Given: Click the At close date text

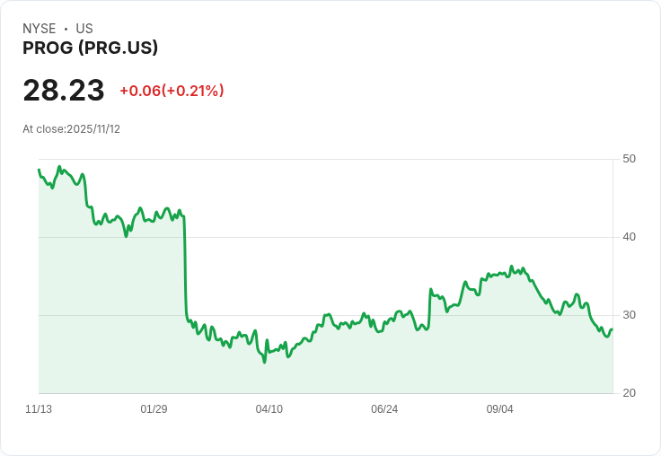Looking at the screenshot, I should coord(71,129).
